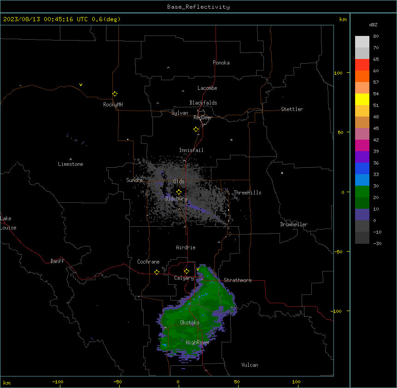Click the asterisk marker east of Innisfail
The width and height of the screenshot is (397, 388).
[231, 140]
